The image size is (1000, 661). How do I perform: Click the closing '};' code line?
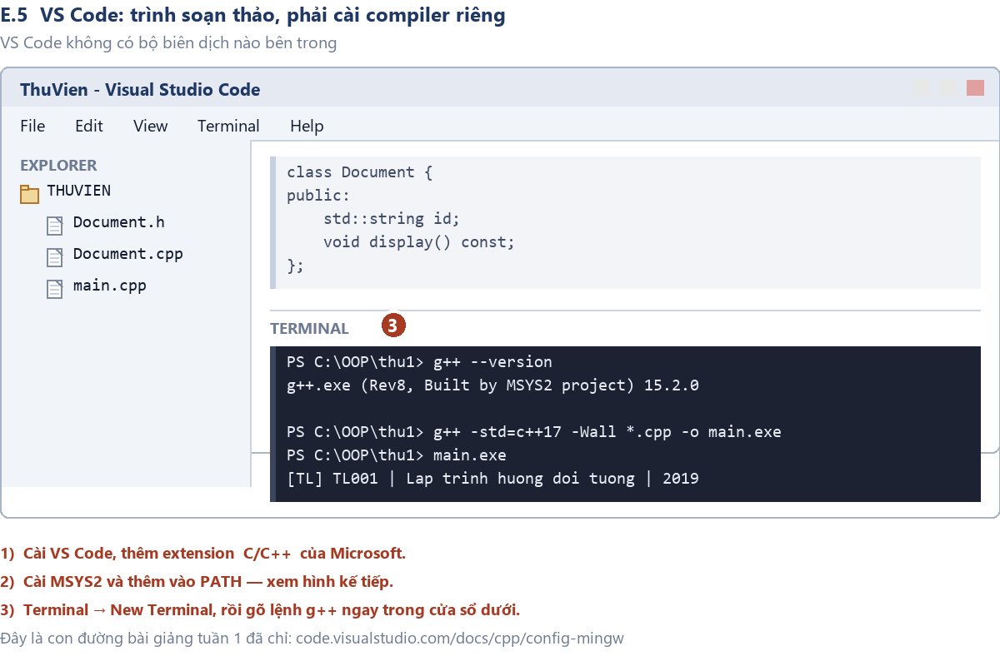(296, 266)
